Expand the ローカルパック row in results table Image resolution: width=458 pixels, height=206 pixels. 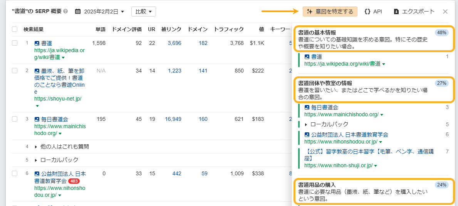click(x=36, y=160)
